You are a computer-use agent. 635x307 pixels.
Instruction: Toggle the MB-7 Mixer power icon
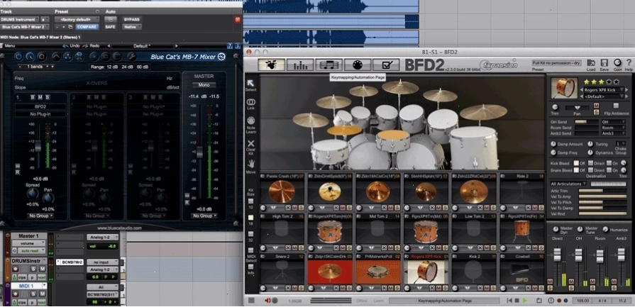pos(18,56)
